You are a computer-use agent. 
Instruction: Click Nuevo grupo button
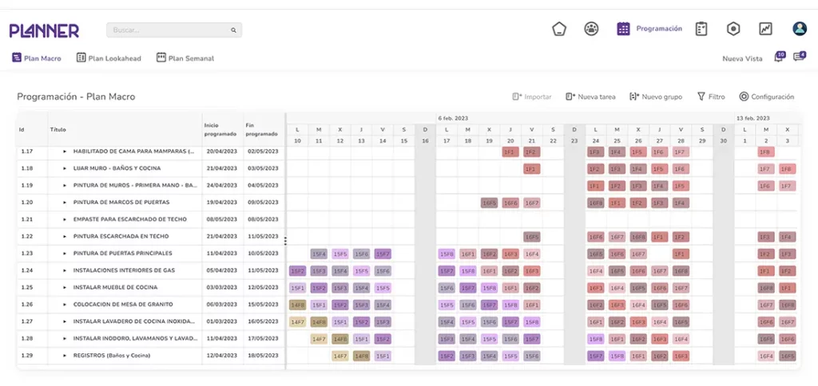pyautogui.click(x=656, y=96)
